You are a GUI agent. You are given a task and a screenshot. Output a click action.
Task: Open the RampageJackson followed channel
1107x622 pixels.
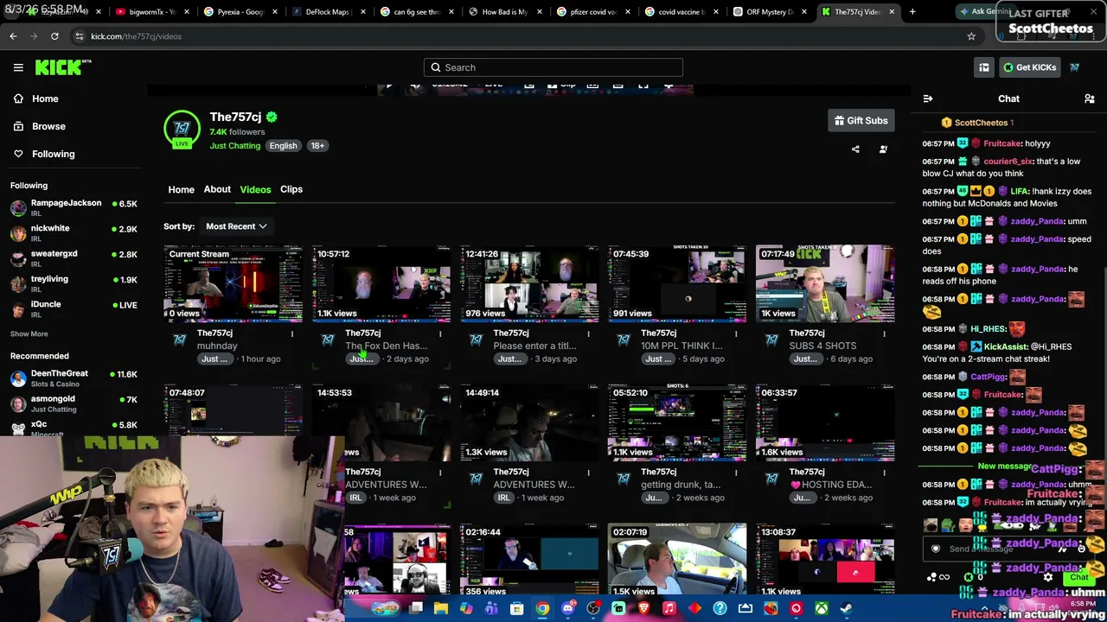(74, 207)
